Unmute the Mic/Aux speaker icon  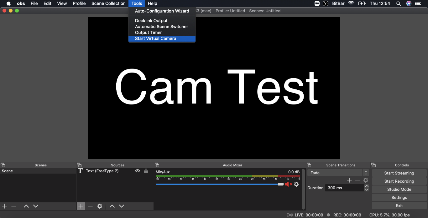(x=289, y=184)
